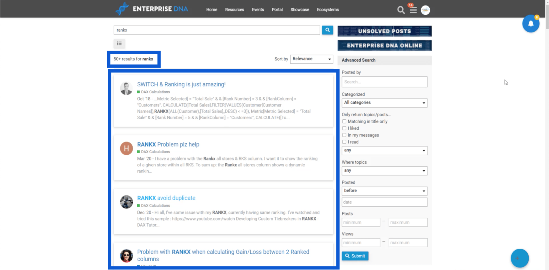Focus the Posts maximum field
The height and width of the screenshot is (270, 549).
pyautogui.click(x=408, y=222)
